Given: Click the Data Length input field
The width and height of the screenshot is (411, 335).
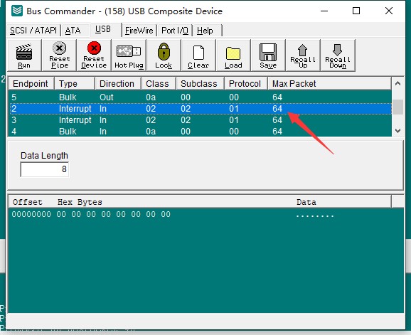Looking at the screenshot, I should (45, 169).
